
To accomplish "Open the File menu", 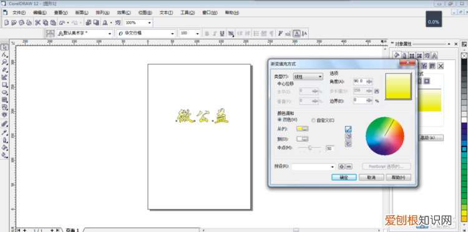I will pos(19,12).
